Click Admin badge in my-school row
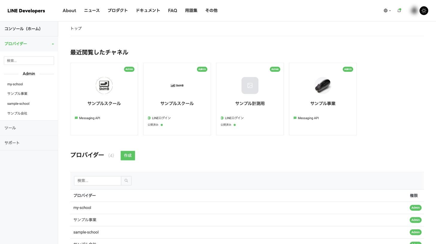The width and height of the screenshot is (436, 244). point(416,208)
